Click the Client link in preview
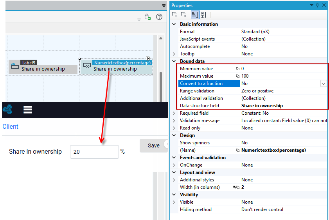 click(10, 126)
